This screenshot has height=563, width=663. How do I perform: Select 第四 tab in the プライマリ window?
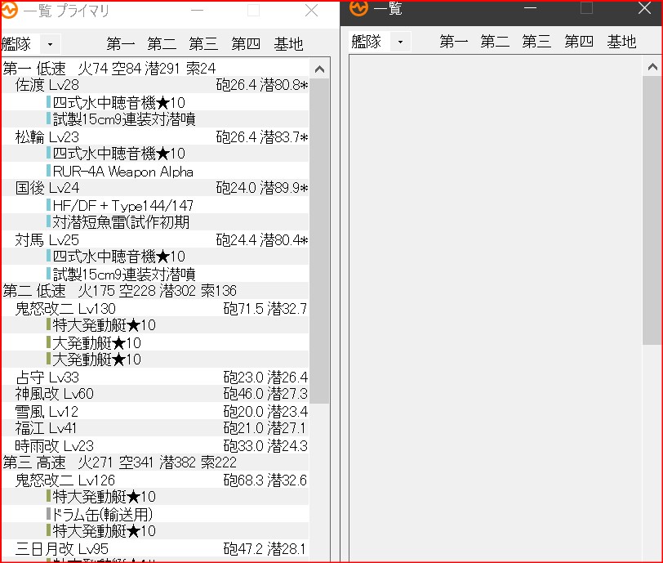coord(246,44)
